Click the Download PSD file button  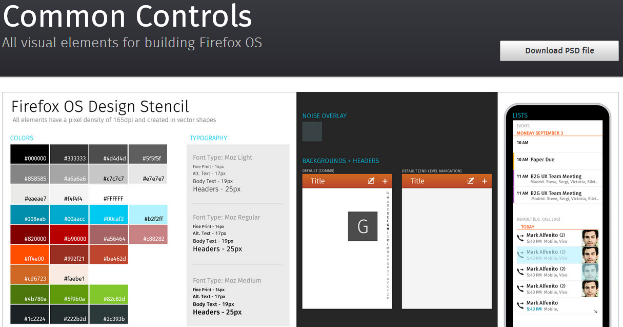click(x=559, y=51)
